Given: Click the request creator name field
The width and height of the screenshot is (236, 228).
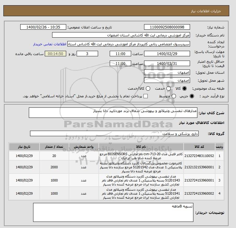Looking at the screenshot, I should 129,44.
